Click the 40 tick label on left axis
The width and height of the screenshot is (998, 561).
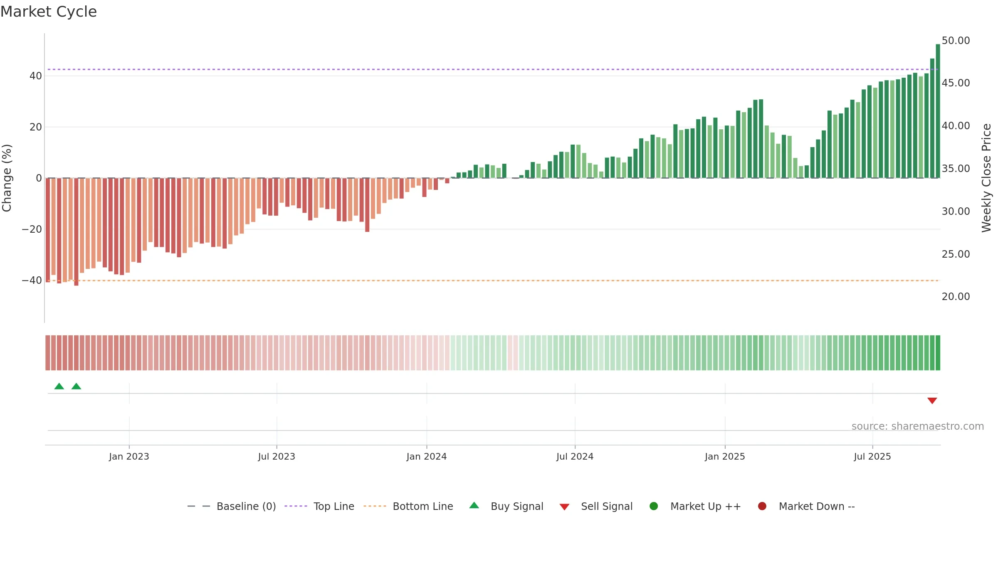(x=36, y=76)
